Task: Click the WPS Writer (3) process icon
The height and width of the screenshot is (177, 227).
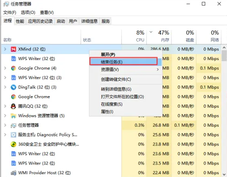Action: coord(13,78)
